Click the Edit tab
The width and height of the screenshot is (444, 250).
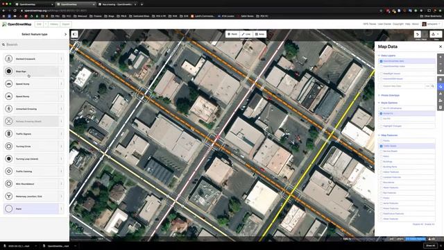[39, 24]
